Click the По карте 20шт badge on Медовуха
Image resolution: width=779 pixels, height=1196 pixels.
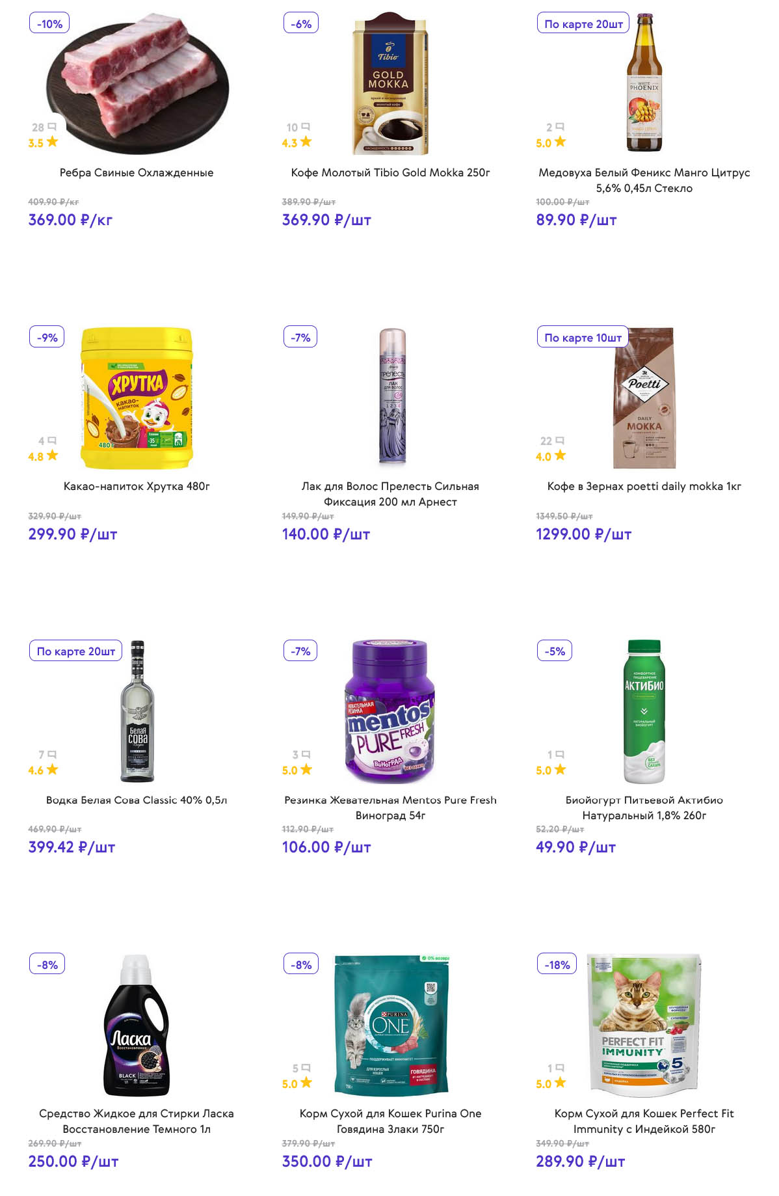(x=583, y=23)
